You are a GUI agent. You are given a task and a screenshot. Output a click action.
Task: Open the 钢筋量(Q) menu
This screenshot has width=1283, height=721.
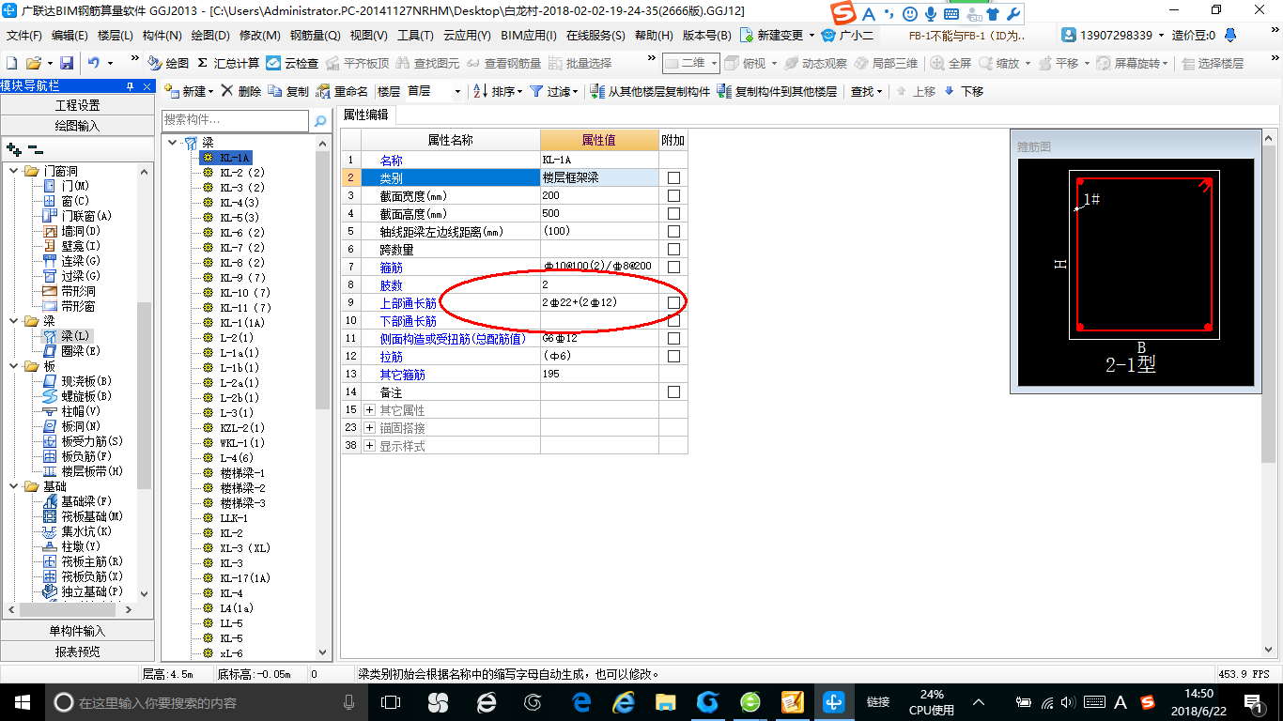tap(315, 35)
